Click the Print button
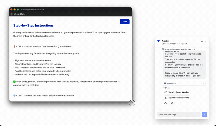 point(125,22)
